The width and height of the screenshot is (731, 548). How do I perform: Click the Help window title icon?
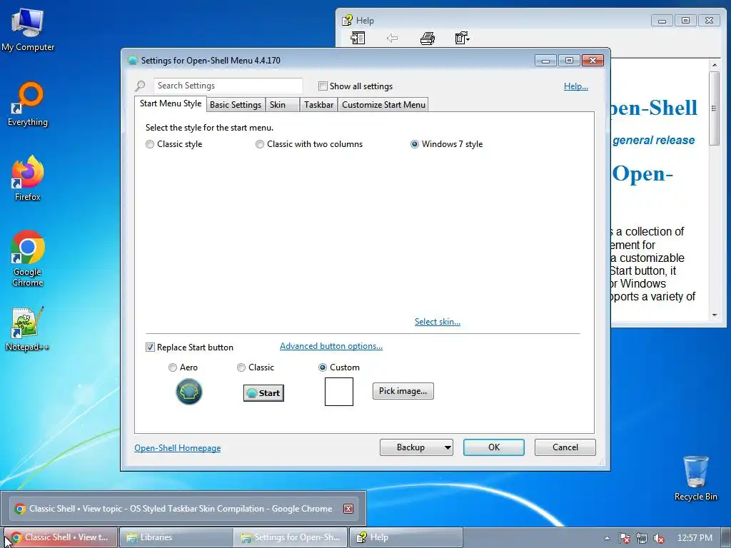348,20
